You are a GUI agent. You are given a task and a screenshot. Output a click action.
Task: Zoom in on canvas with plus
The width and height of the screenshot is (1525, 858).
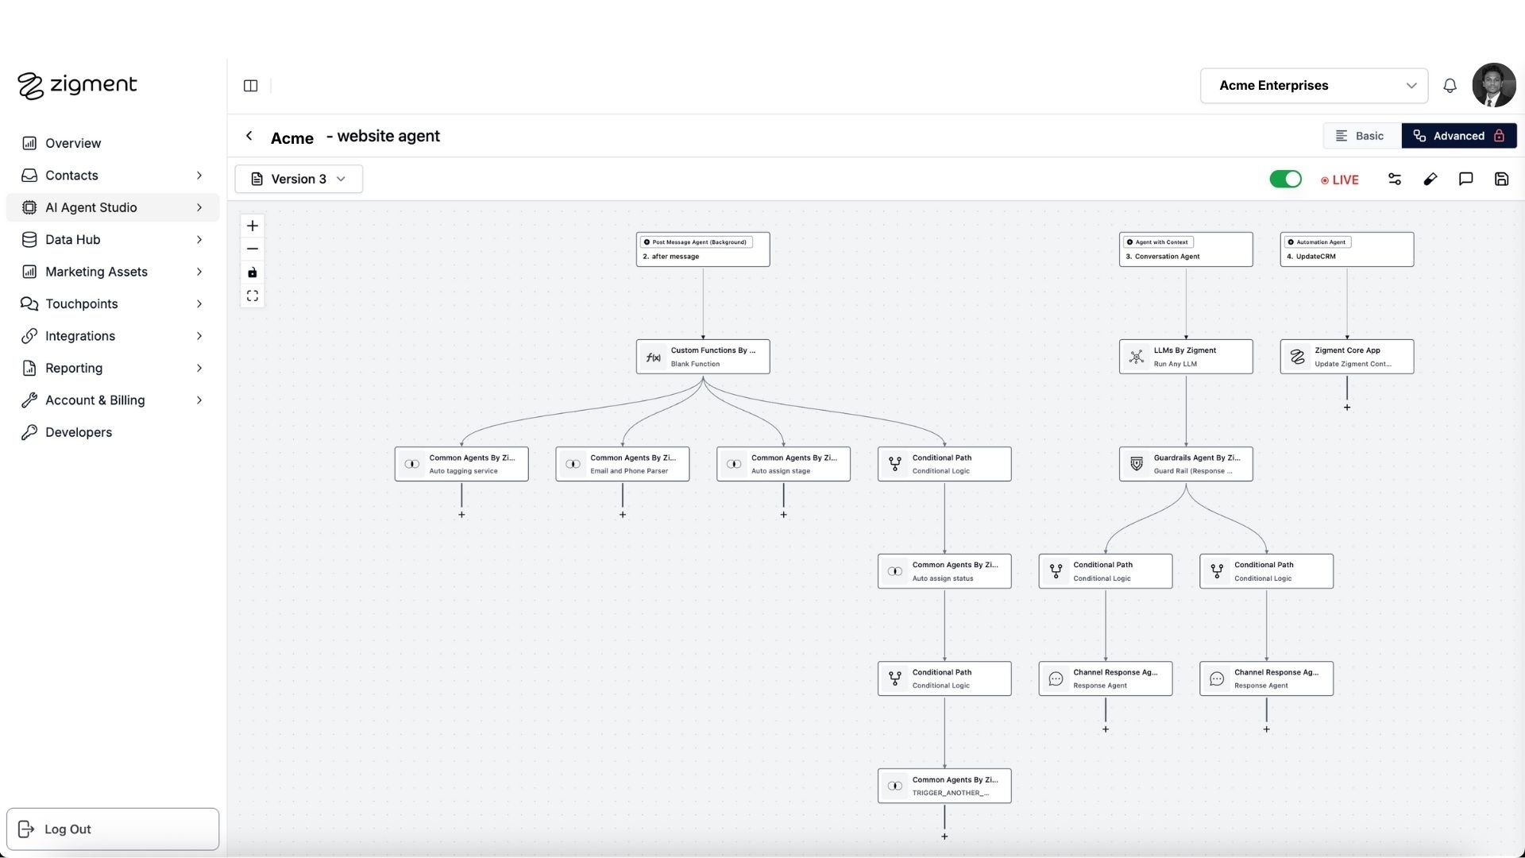253,226
